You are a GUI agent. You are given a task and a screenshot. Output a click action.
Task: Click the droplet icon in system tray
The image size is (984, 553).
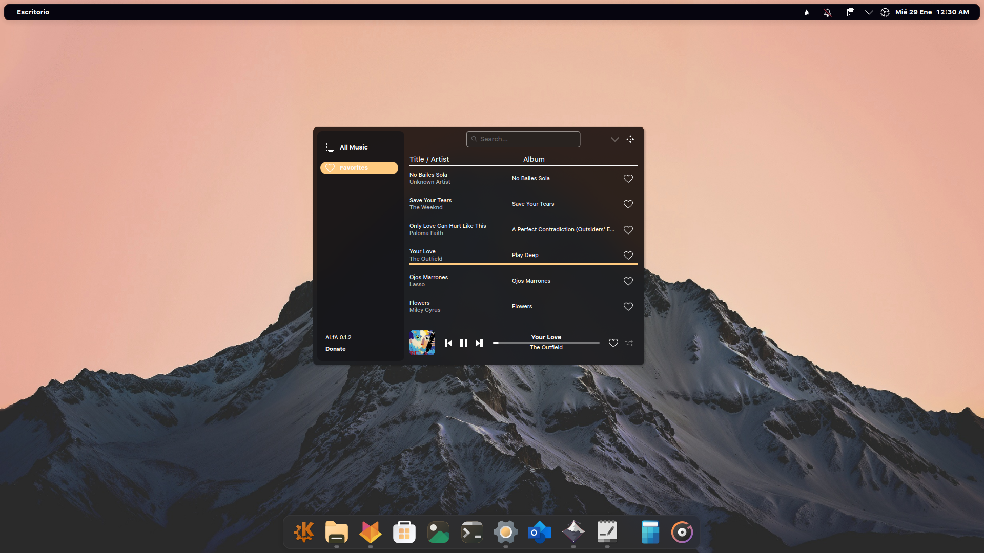pos(807,12)
